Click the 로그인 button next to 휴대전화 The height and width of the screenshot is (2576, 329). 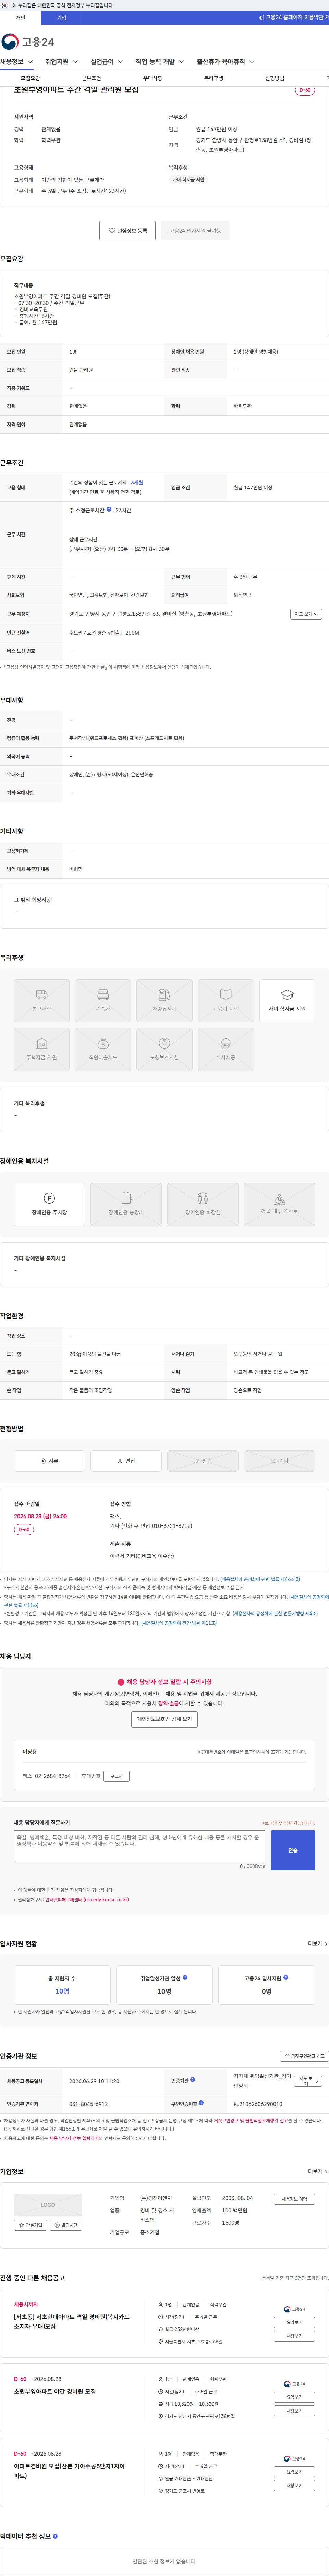[x=116, y=1776]
